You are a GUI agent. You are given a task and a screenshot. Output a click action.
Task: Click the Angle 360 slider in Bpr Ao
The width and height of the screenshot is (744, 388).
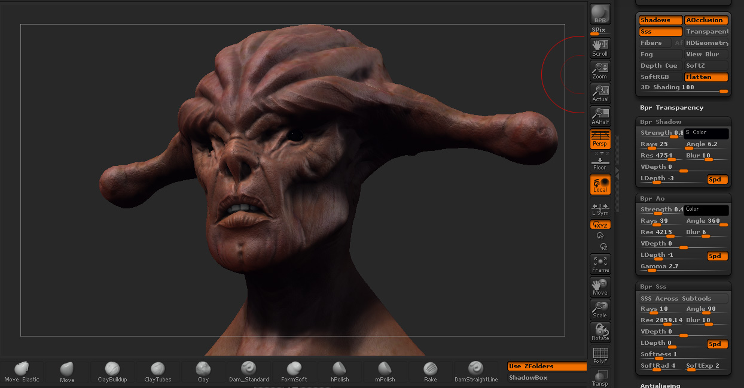[x=706, y=222]
